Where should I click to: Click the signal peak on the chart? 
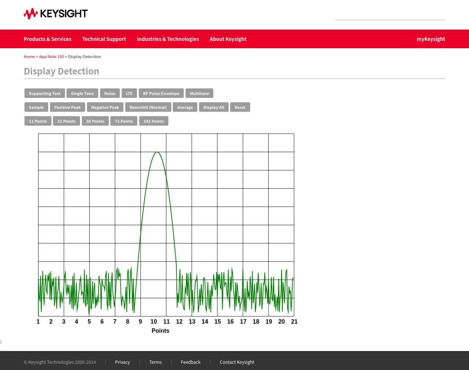pyautogui.click(x=157, y=152)
